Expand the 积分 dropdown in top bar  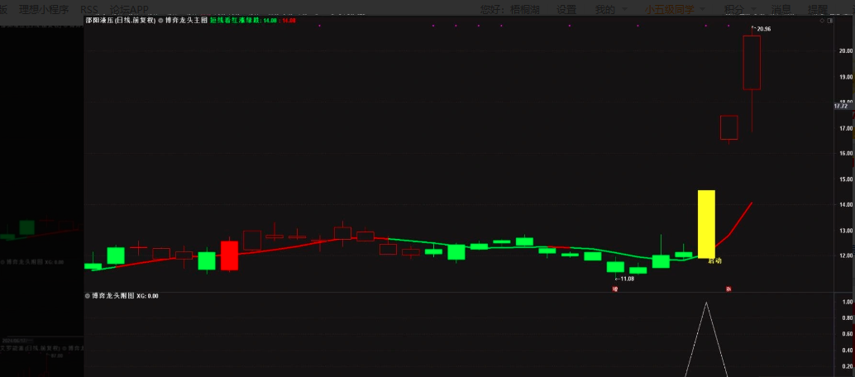pos(738,9)
